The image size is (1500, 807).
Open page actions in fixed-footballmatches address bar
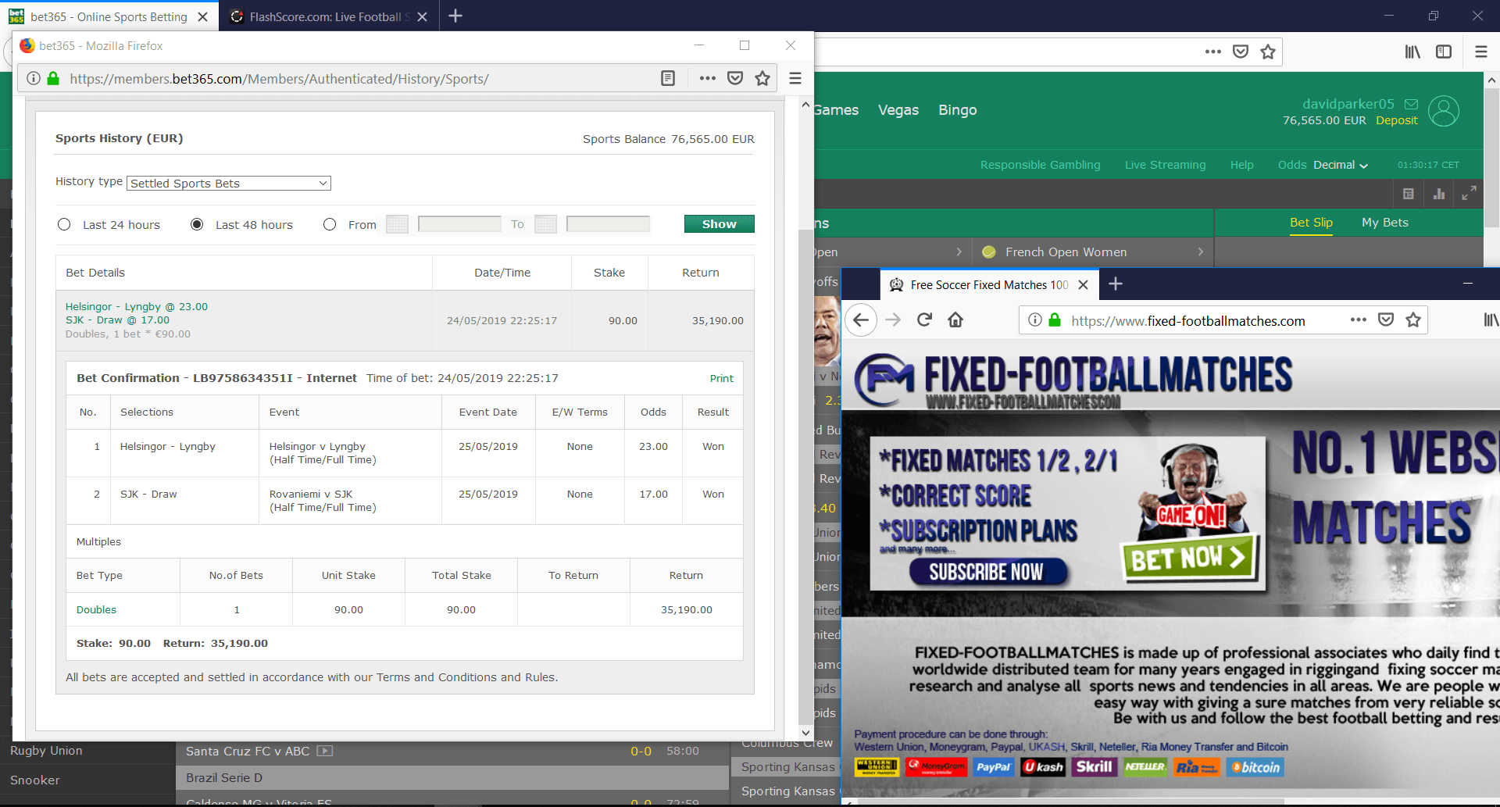coord(1359,320)
